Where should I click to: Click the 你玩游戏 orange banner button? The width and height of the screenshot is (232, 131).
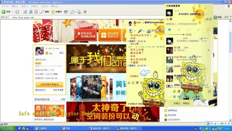(x=110, y=35)
